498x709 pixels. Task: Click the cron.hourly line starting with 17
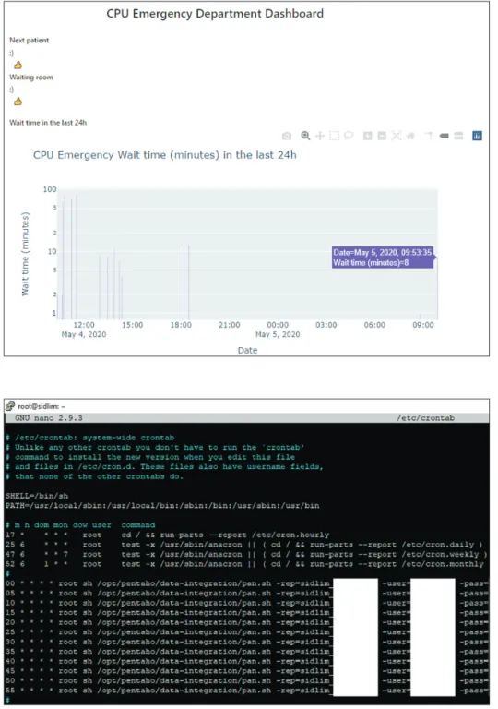(167, 535)
